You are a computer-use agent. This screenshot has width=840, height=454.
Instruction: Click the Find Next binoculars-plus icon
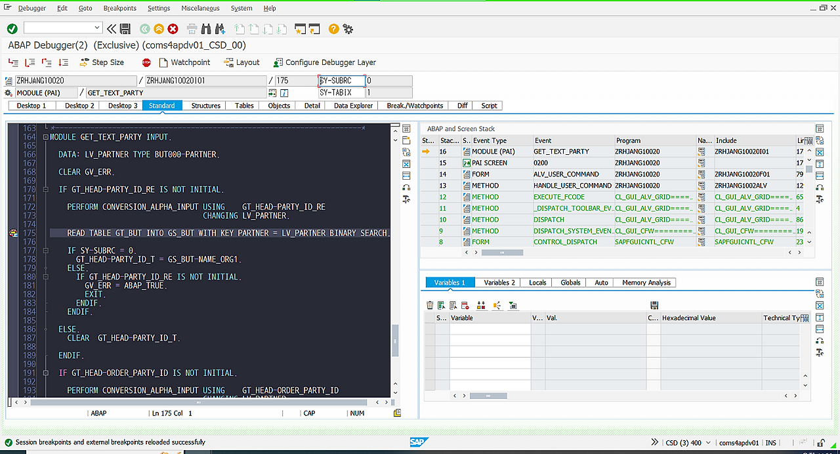click(x=220, y=29)
